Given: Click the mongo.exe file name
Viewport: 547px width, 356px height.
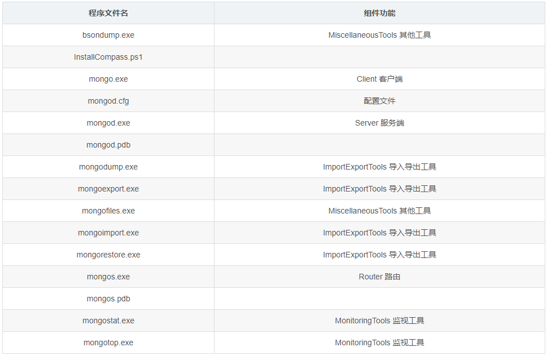Looking at the screenshot, I should pos(108,79).
